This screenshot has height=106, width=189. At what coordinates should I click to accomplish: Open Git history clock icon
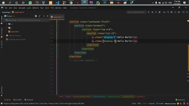pos(175,12)
